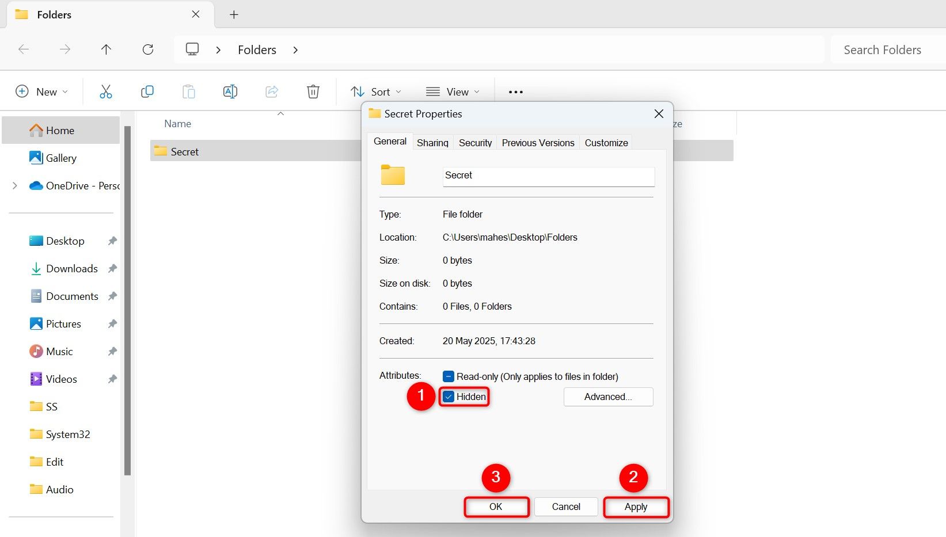Click the created date 20 May 2025, 17:43:28
946x537 pixels.
tap(489, 341)
